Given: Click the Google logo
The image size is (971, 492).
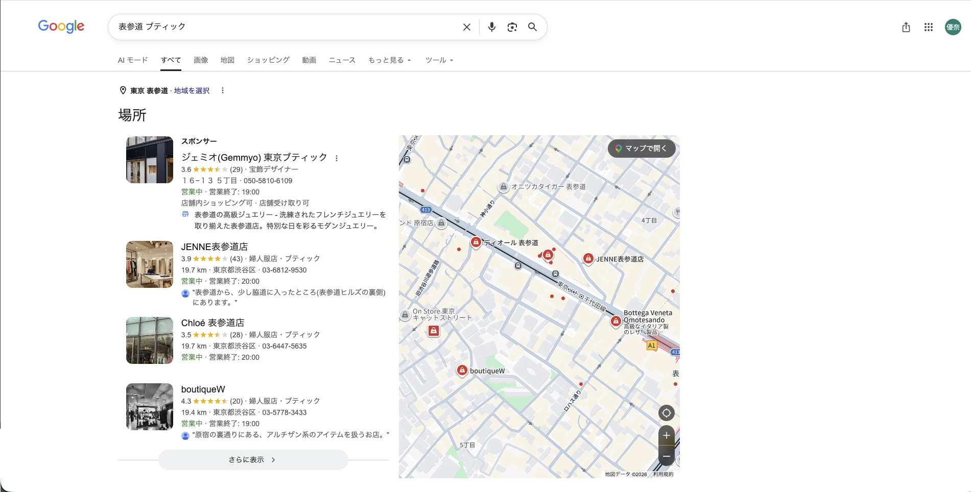Looking at the screenshot, I should pos(61,27).
